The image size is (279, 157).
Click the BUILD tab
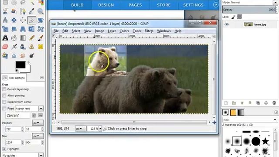tap(77, 5)
